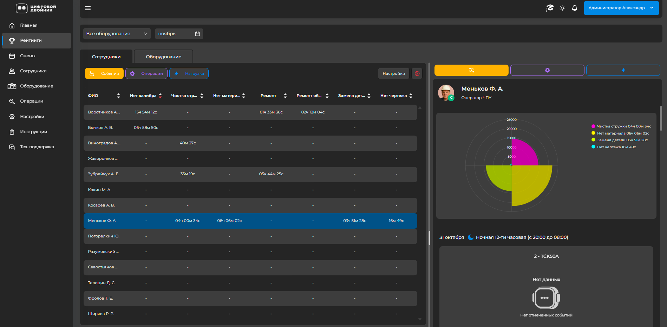Toggle light theme with sun icon
Image resolution: width=667 pixels, height=327 pixels.
[562, 8]
